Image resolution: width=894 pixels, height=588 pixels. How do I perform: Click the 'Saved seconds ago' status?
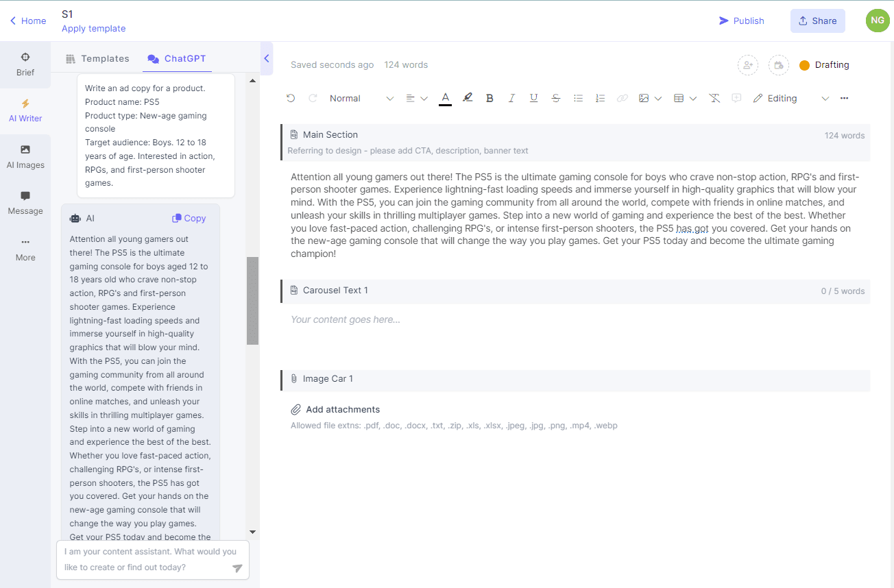click(x=333, y=65)
